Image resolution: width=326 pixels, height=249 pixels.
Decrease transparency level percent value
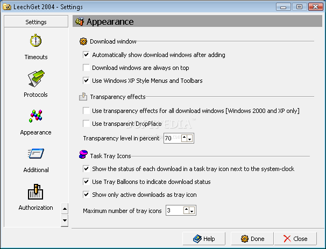point(189,138)
